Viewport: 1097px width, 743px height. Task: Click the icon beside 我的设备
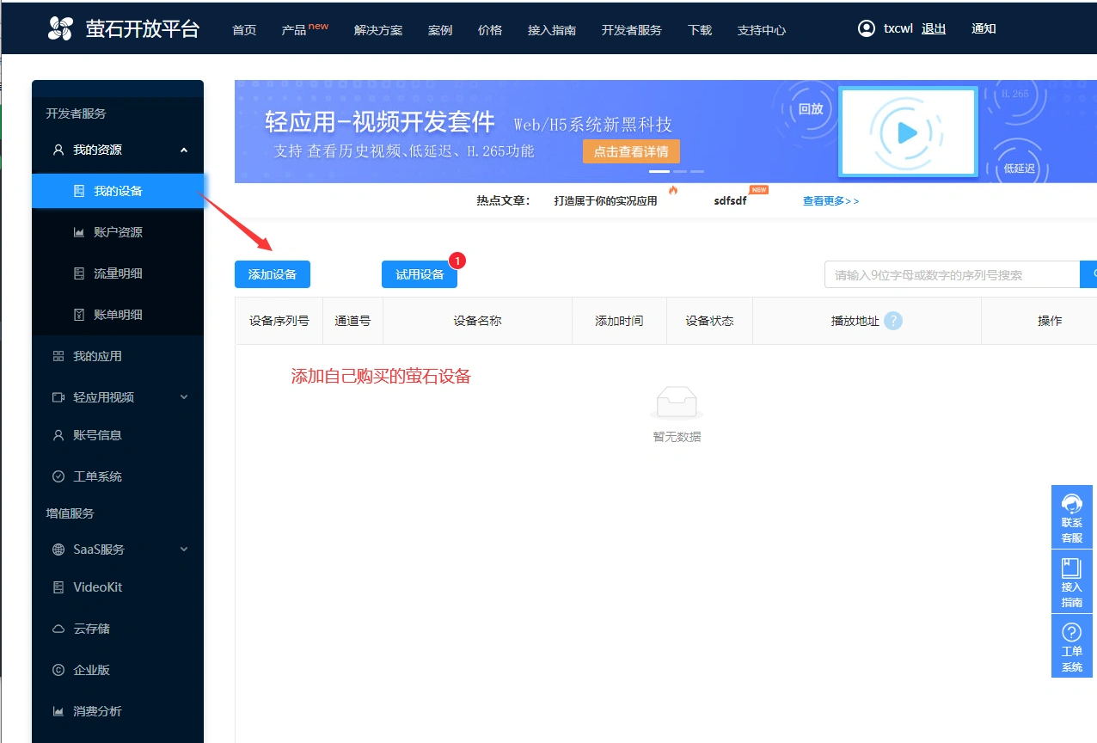tap(79, 191)
